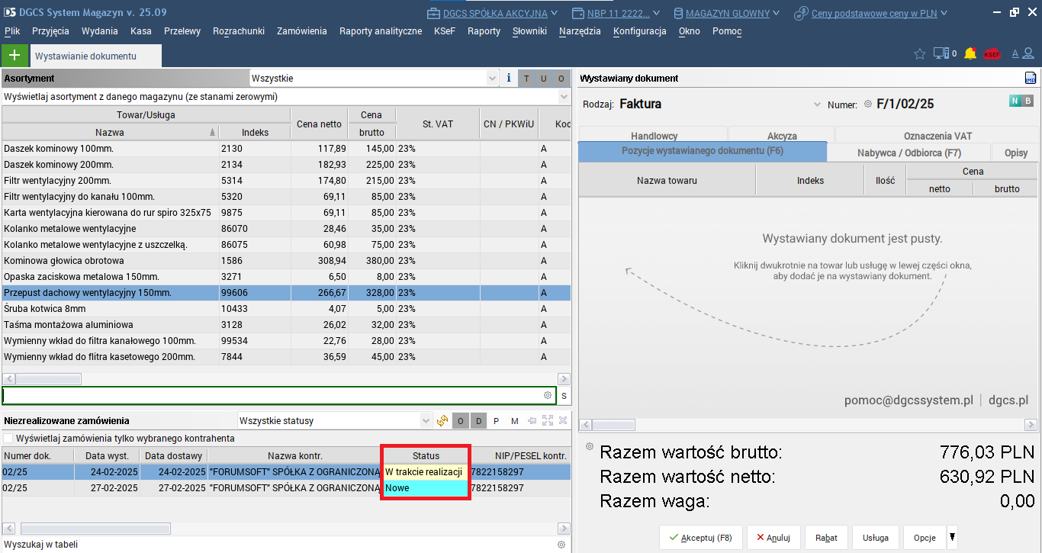This screenshot has width=1042, height=553.
Task: Click the IMP import document icon
Action: point(1030,78)
